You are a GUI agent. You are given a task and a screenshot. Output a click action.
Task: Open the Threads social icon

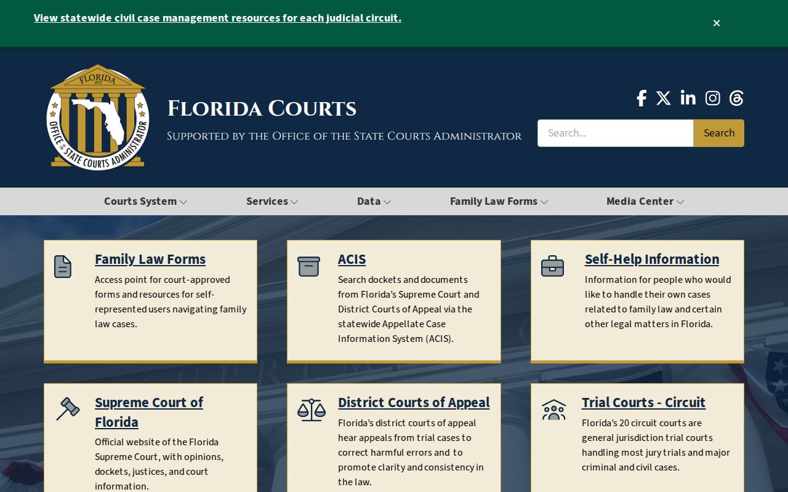[736, 98]
